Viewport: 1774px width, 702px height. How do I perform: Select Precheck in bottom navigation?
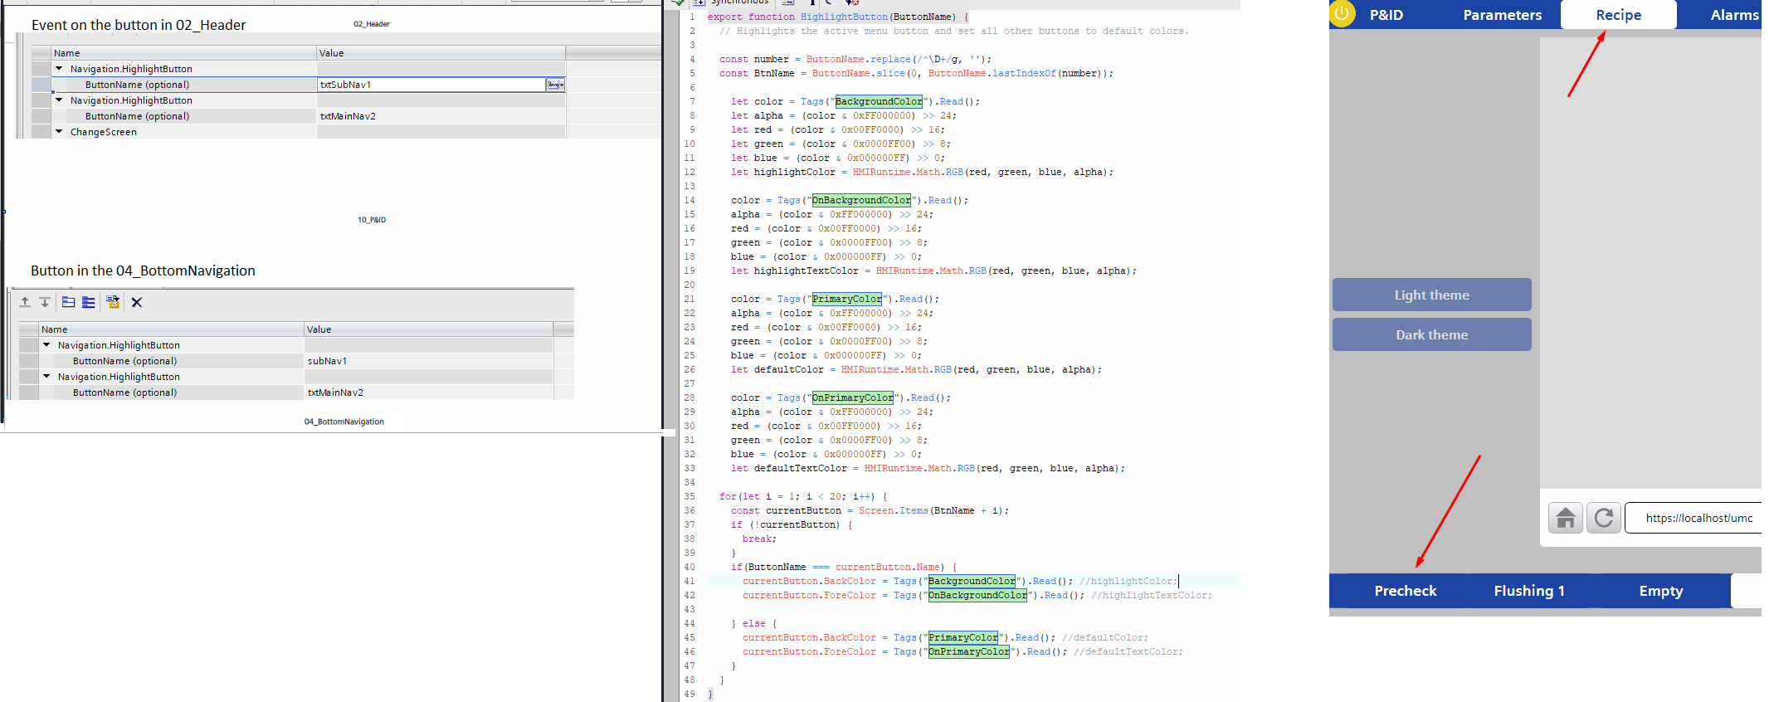[x=1405, y=591]
